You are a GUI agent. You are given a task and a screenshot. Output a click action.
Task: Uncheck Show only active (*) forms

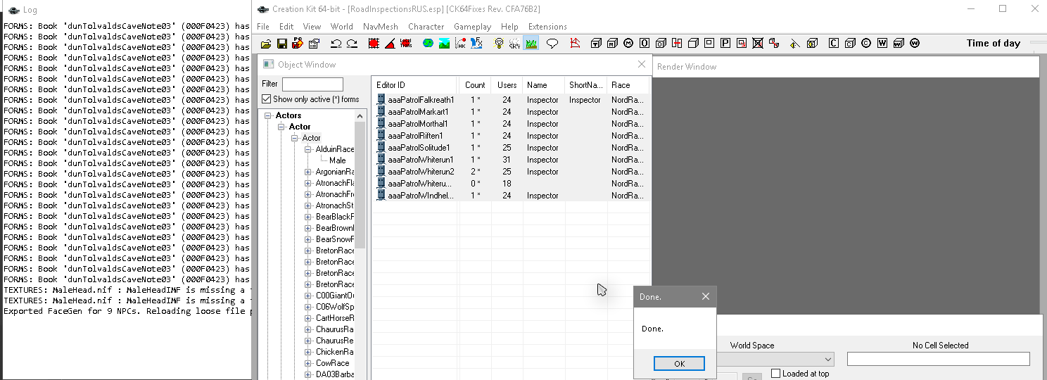click(267, 99)
